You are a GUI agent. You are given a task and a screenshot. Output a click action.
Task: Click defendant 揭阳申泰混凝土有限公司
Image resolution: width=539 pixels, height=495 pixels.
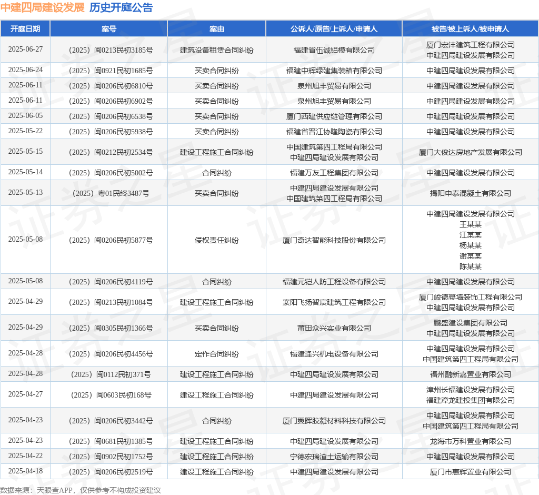470,193
